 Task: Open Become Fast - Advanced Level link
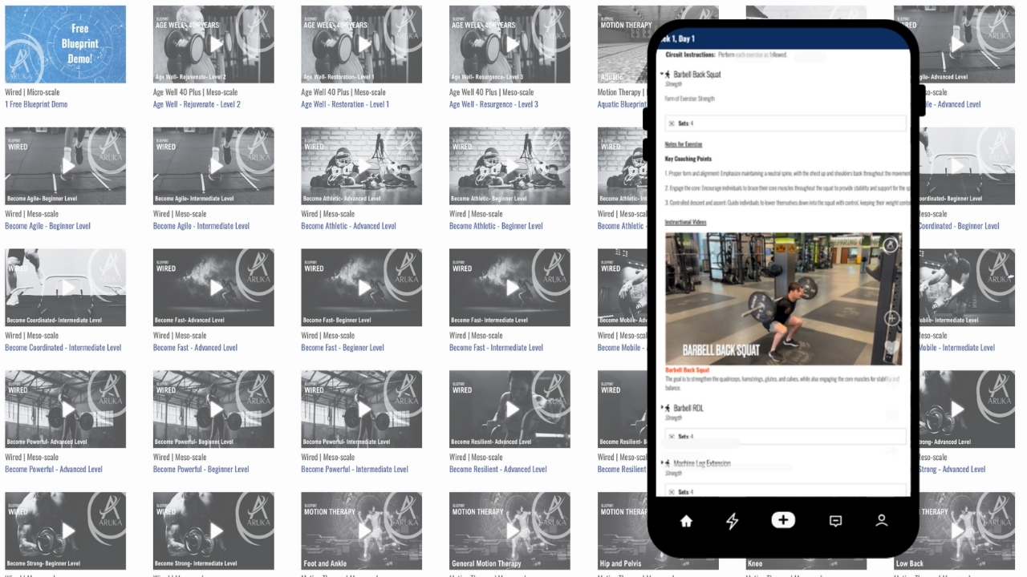(195, 348)
